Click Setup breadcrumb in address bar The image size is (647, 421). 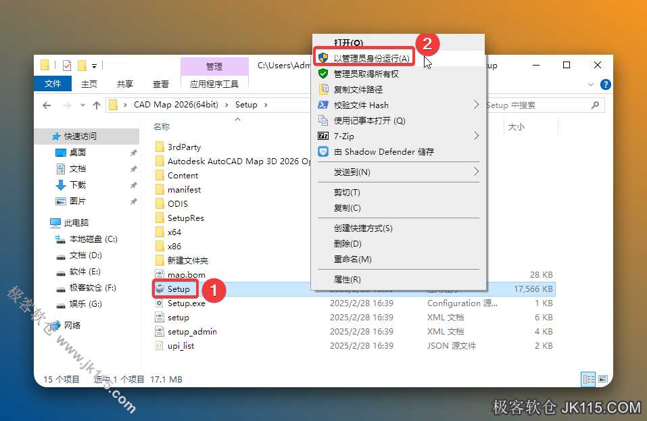[246, 105]
